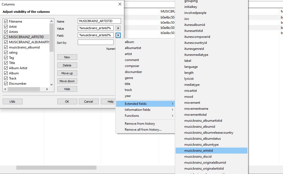Toggle the Artist column checkbox

[x=6, y=27]
